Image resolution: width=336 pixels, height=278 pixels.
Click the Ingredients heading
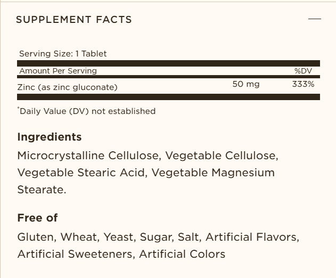[x=50, y=137]
